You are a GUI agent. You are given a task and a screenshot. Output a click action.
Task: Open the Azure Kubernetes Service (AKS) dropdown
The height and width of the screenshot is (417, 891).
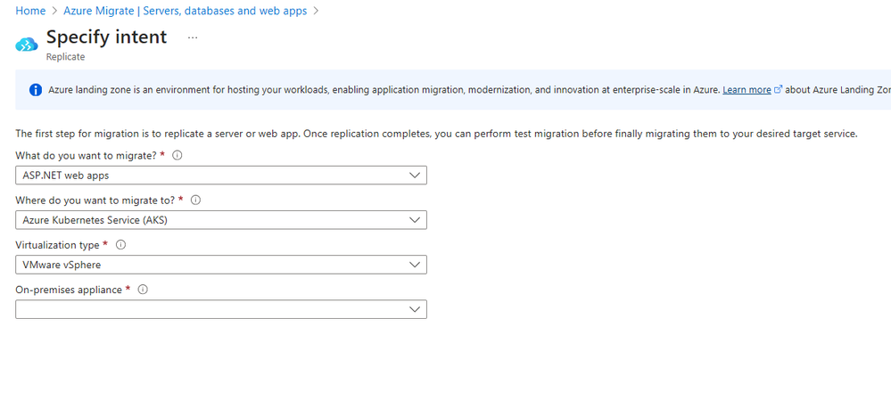coord(221,220)
